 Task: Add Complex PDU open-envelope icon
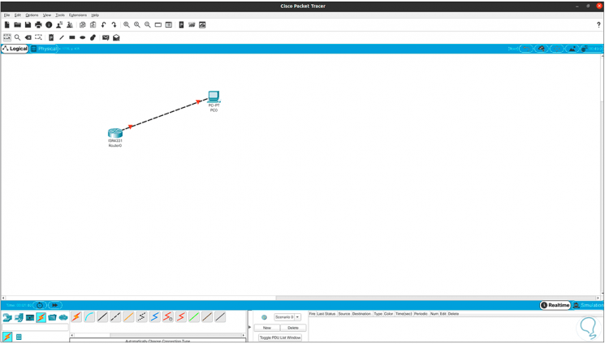(x=116, y=37)
